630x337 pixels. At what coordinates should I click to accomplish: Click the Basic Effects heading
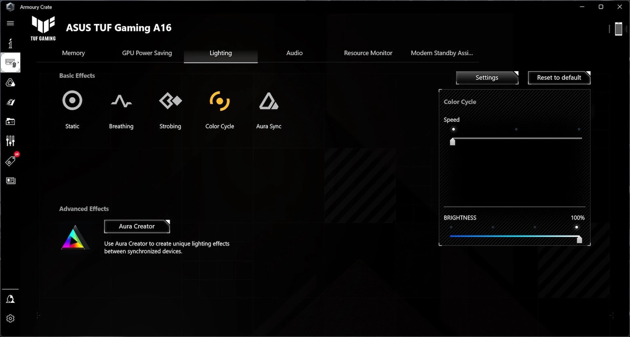coord(77,75)
